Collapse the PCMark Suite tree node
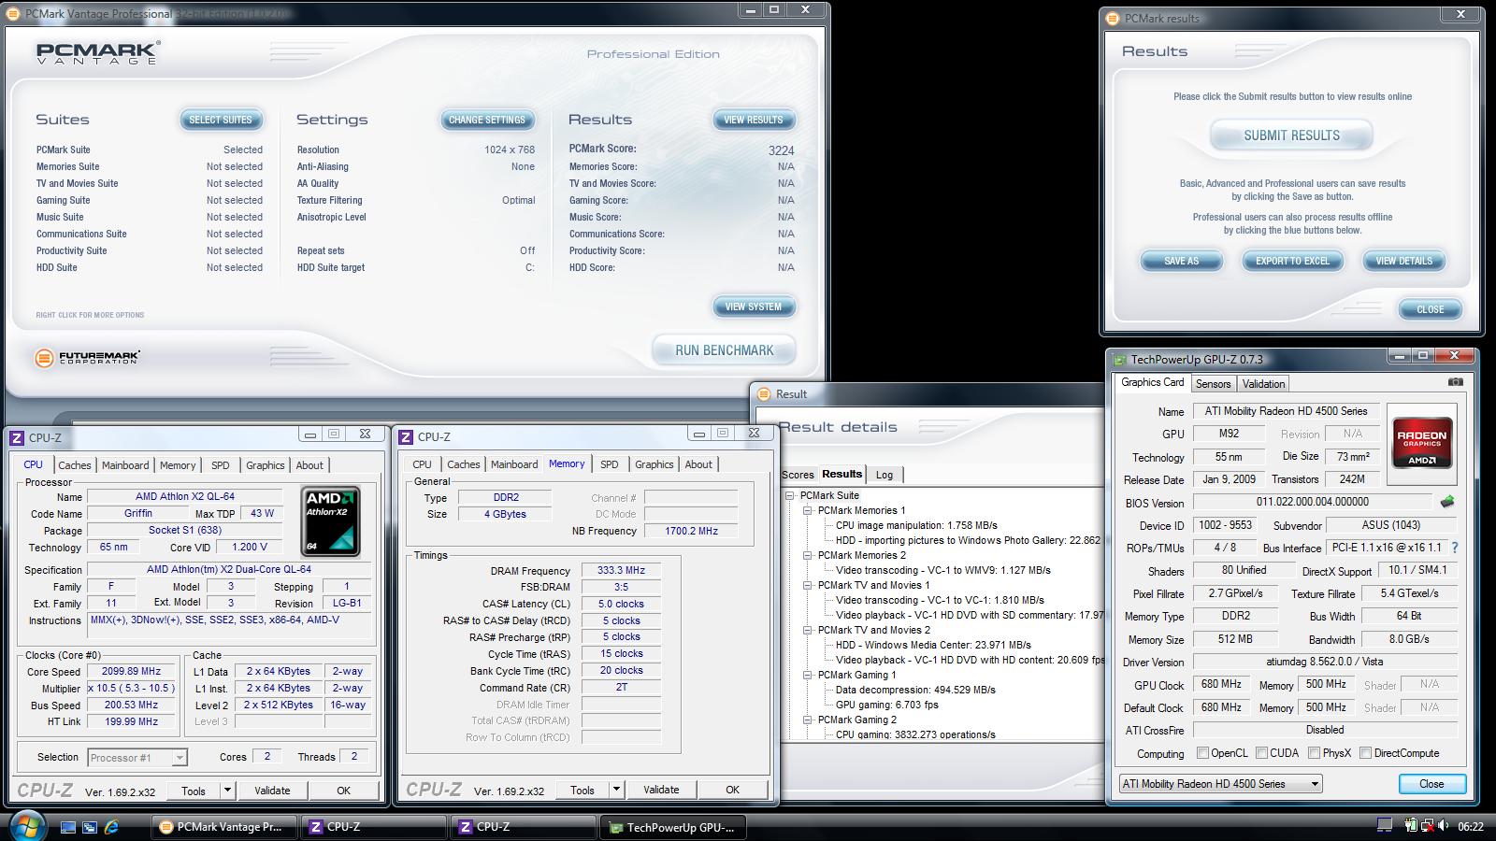The image size is (1496, 841). (790, 495)
